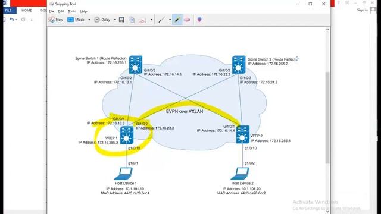
Task: Click the Delay button
Action: 102,20
